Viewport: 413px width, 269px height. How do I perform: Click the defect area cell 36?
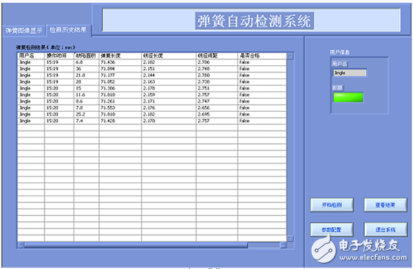point(87,69)
